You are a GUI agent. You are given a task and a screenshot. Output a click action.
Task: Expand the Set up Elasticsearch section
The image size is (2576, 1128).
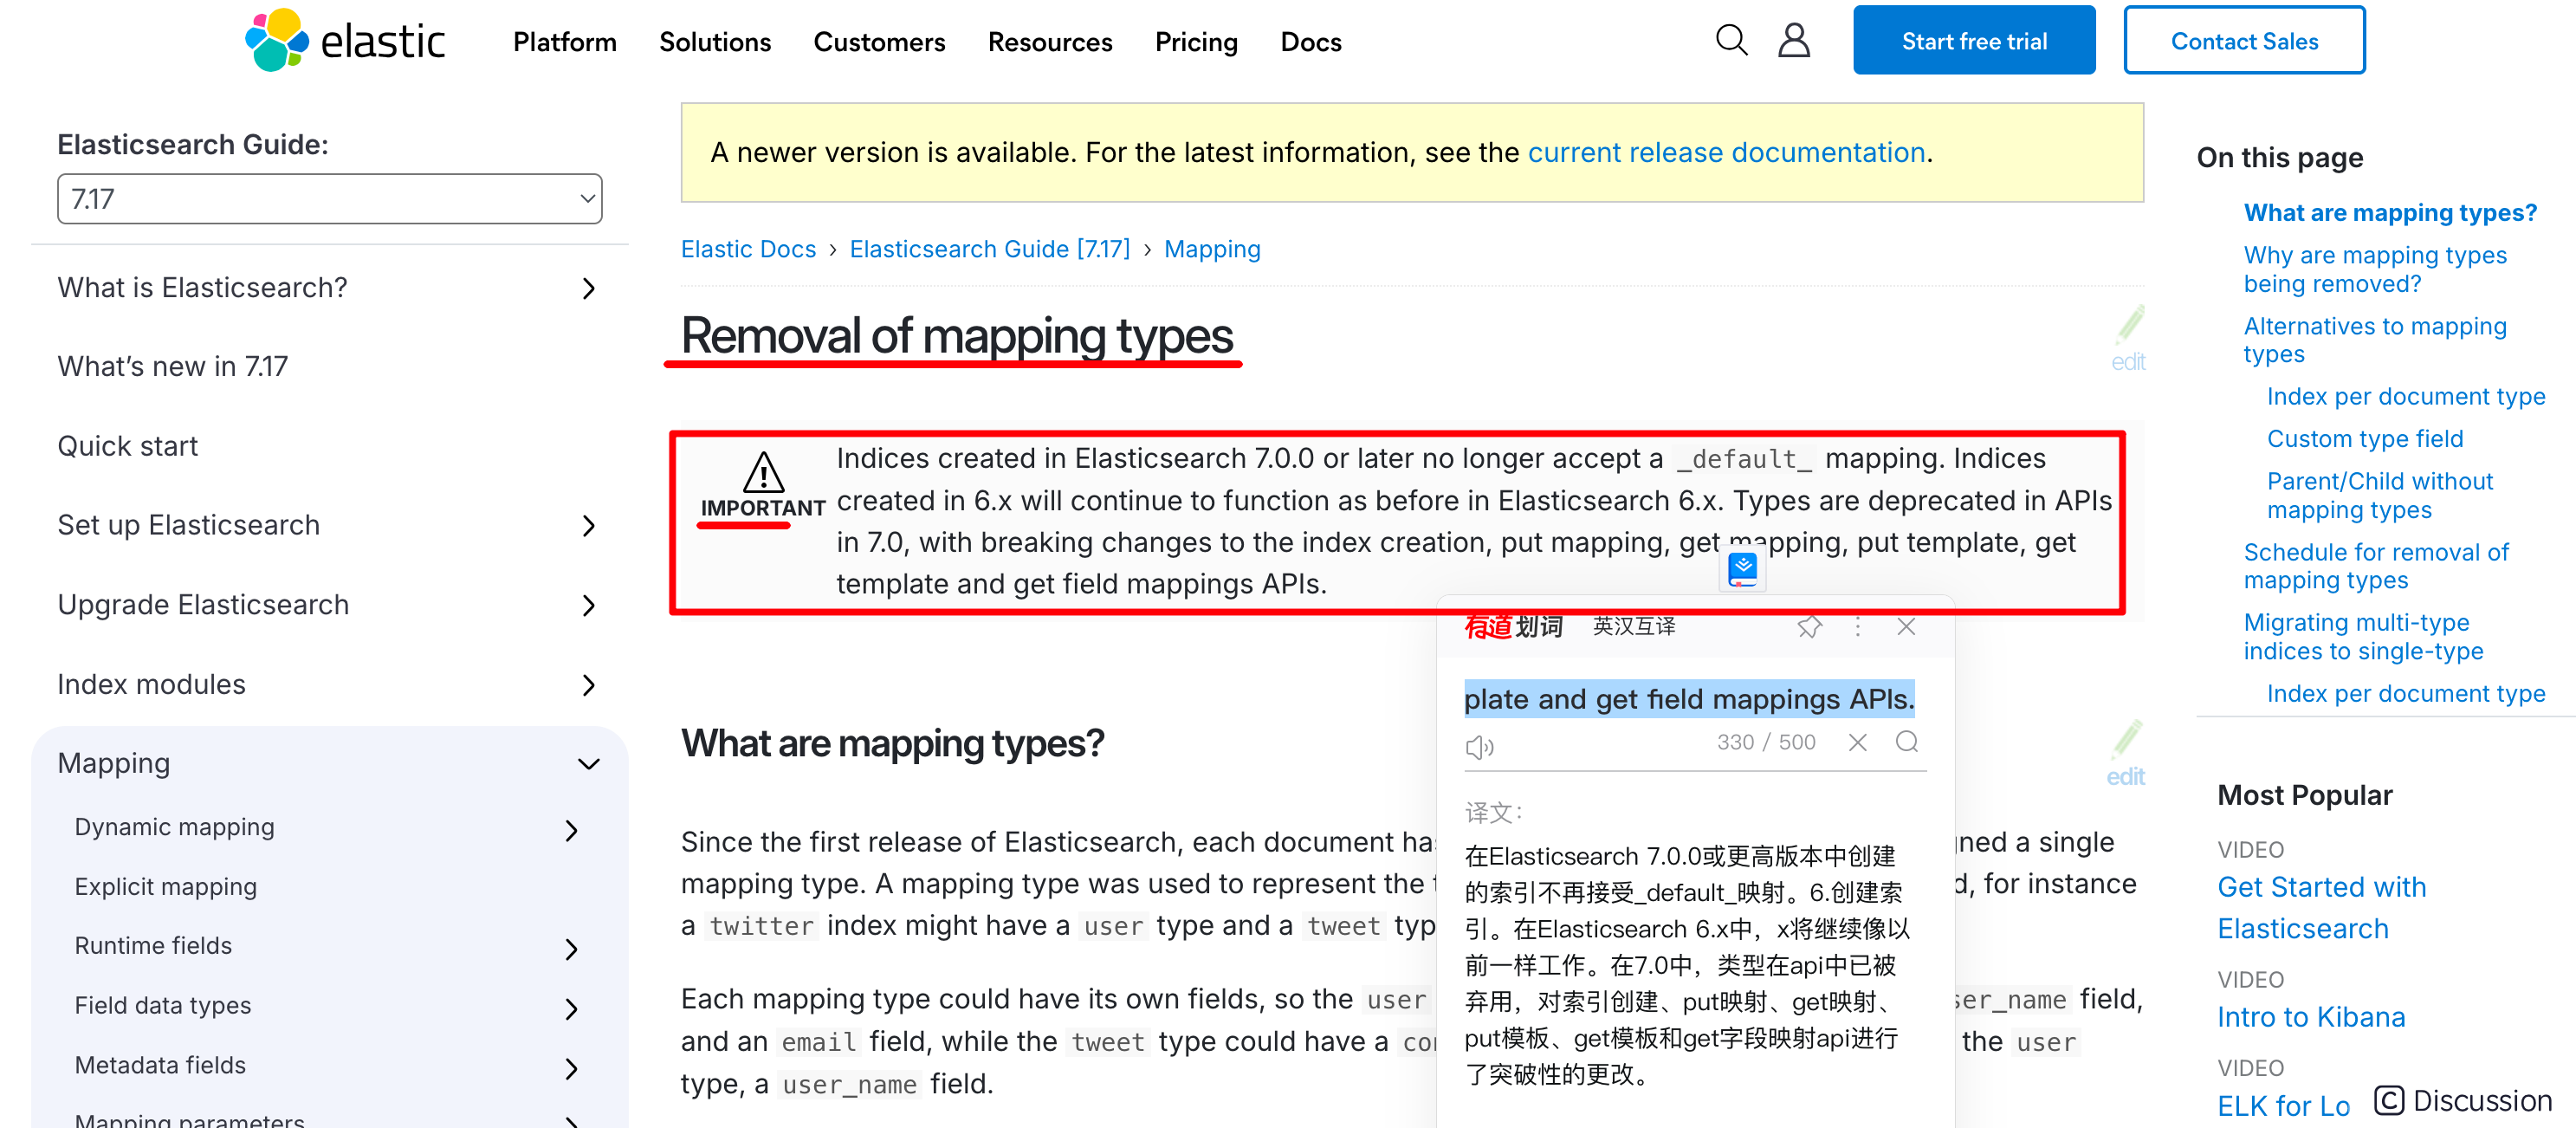pos(588,526)
